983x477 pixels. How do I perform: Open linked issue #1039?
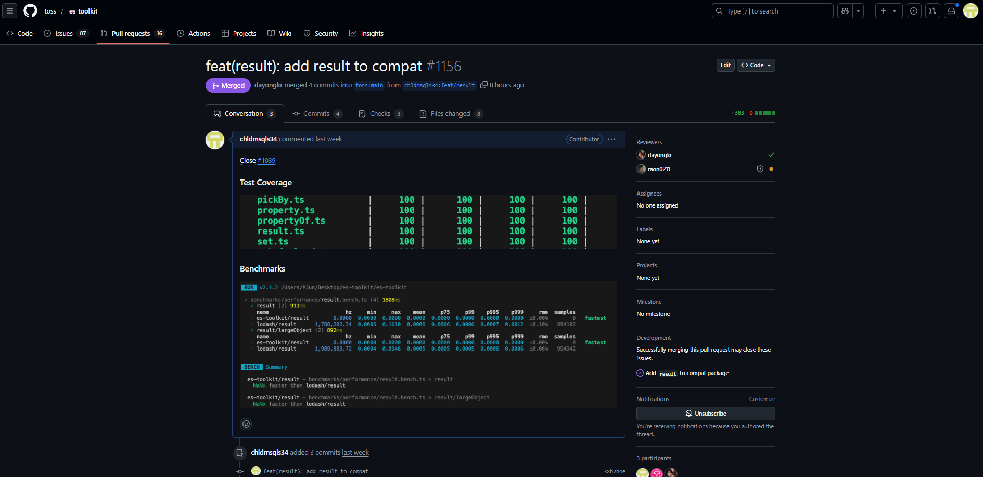(266, 161)
